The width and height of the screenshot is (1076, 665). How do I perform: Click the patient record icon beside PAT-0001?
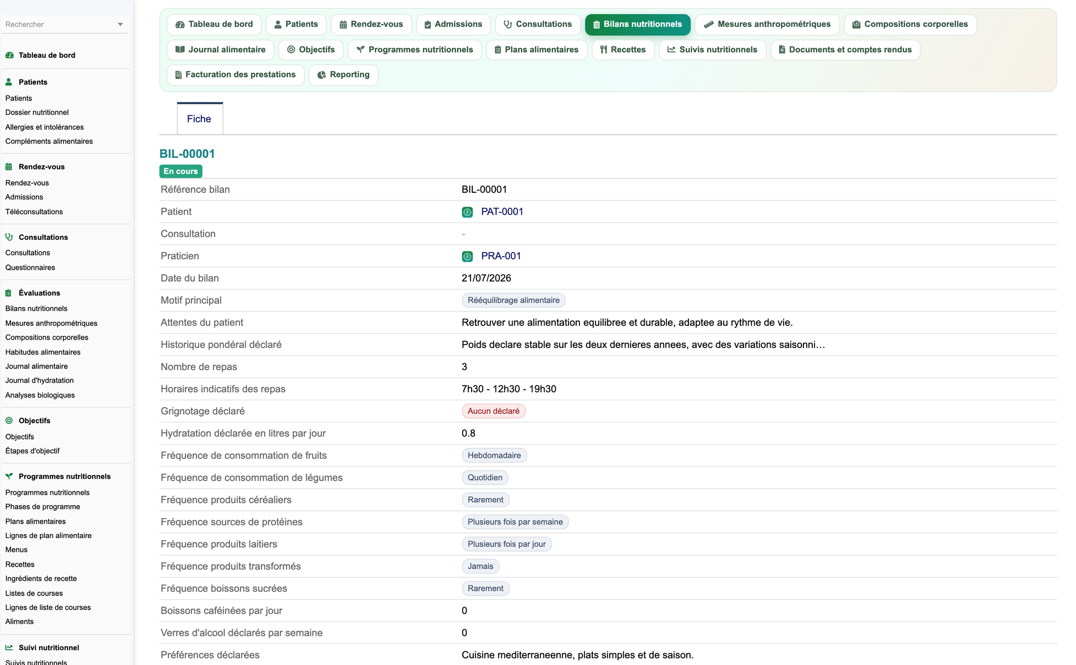click(467, 212)
